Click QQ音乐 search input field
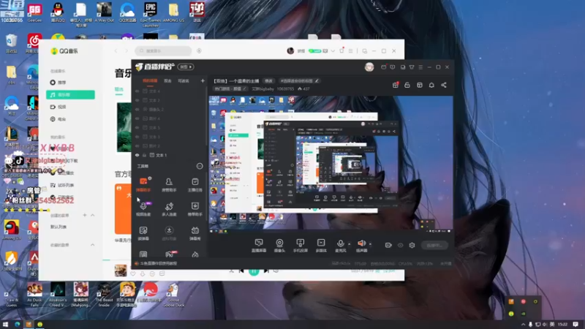The width and height of the screenshot is (585, 329). point(163,50)
